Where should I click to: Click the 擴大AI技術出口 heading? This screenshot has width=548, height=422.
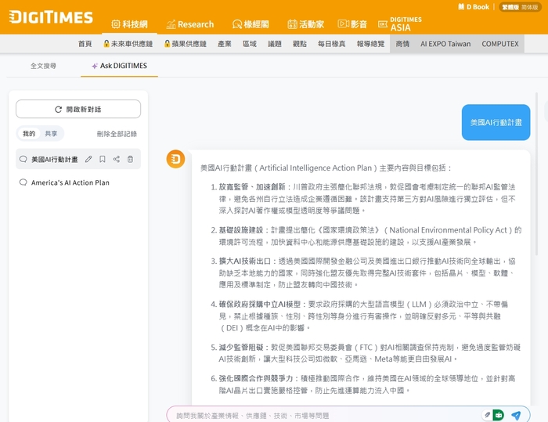[245, 261]
